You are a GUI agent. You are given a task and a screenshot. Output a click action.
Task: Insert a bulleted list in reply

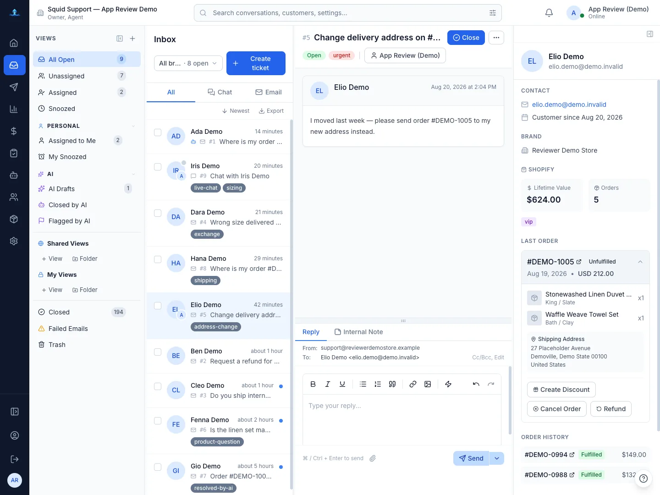point(363,384)
